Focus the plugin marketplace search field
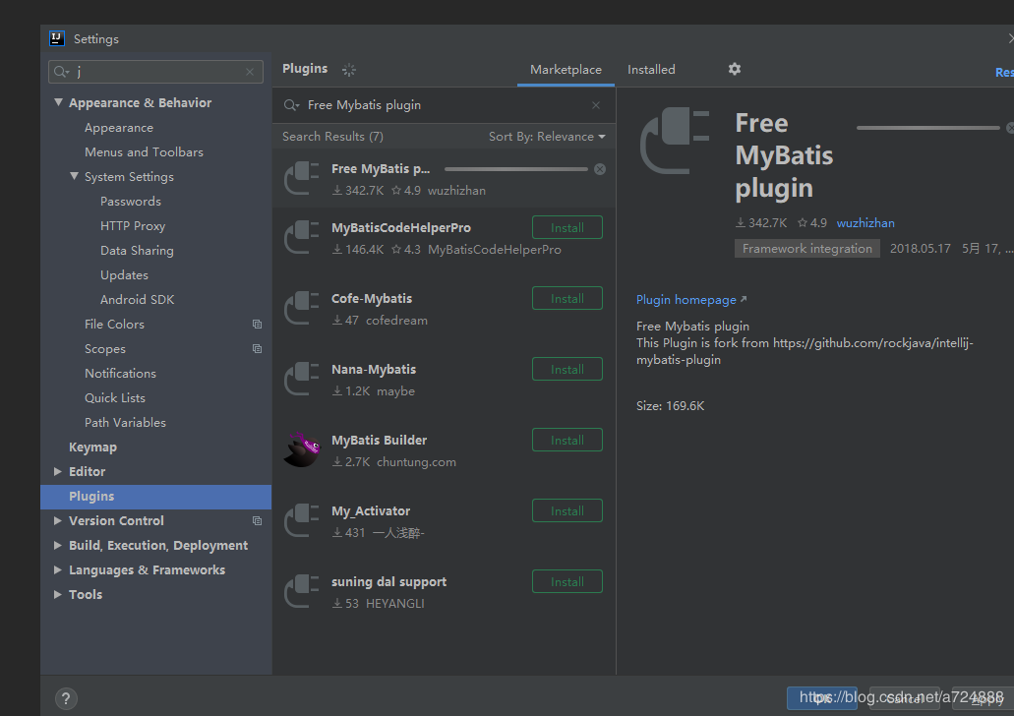 click(x=444, y=105)
